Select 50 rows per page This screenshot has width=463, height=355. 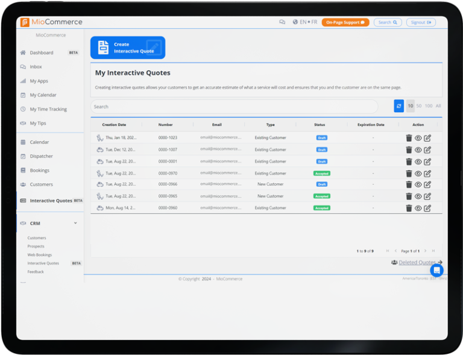click(419, 106)
